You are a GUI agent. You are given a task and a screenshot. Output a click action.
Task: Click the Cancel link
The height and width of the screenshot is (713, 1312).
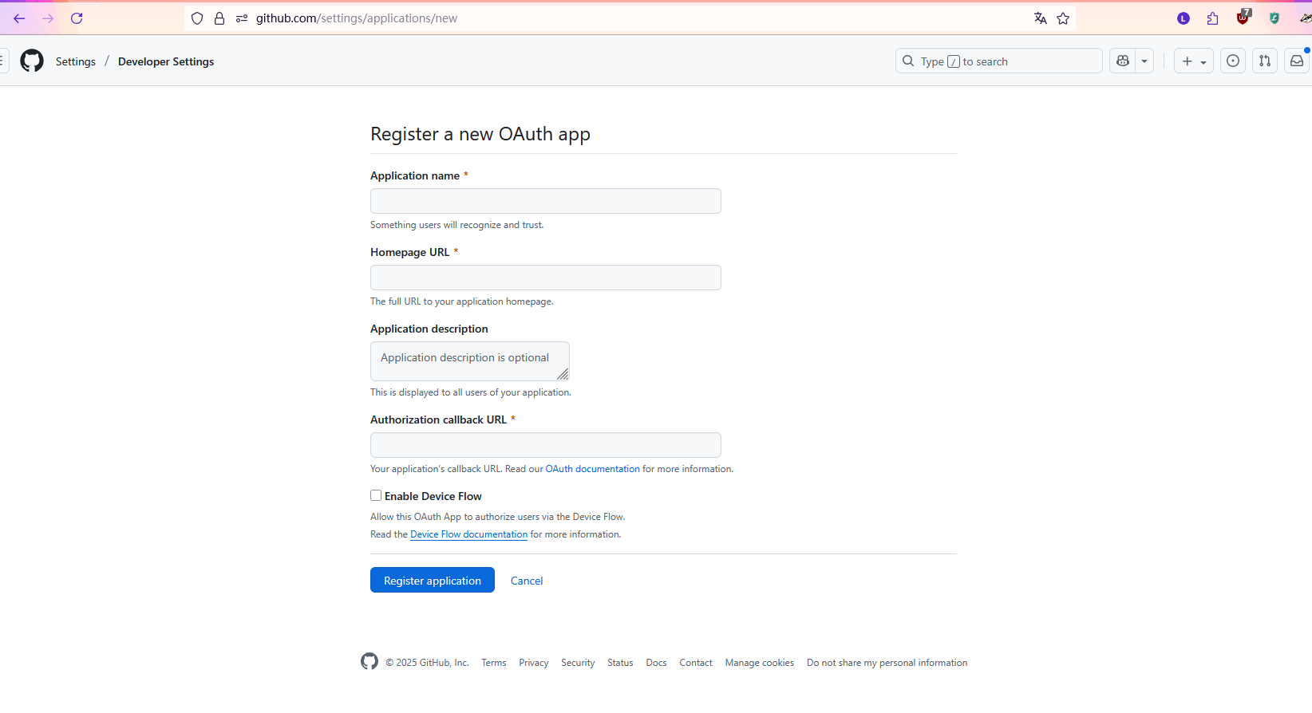point(527,581)
